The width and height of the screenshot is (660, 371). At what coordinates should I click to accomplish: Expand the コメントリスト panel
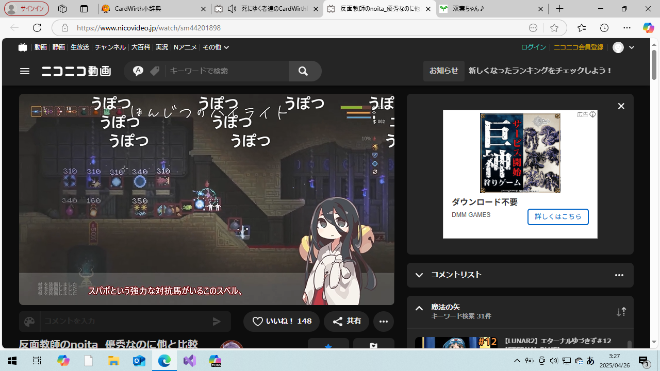point(419,275)
